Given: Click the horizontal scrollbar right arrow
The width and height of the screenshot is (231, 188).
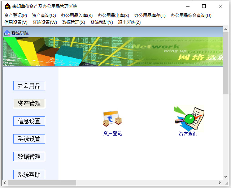Looking at the screenshot, I should tap(220, 183).
